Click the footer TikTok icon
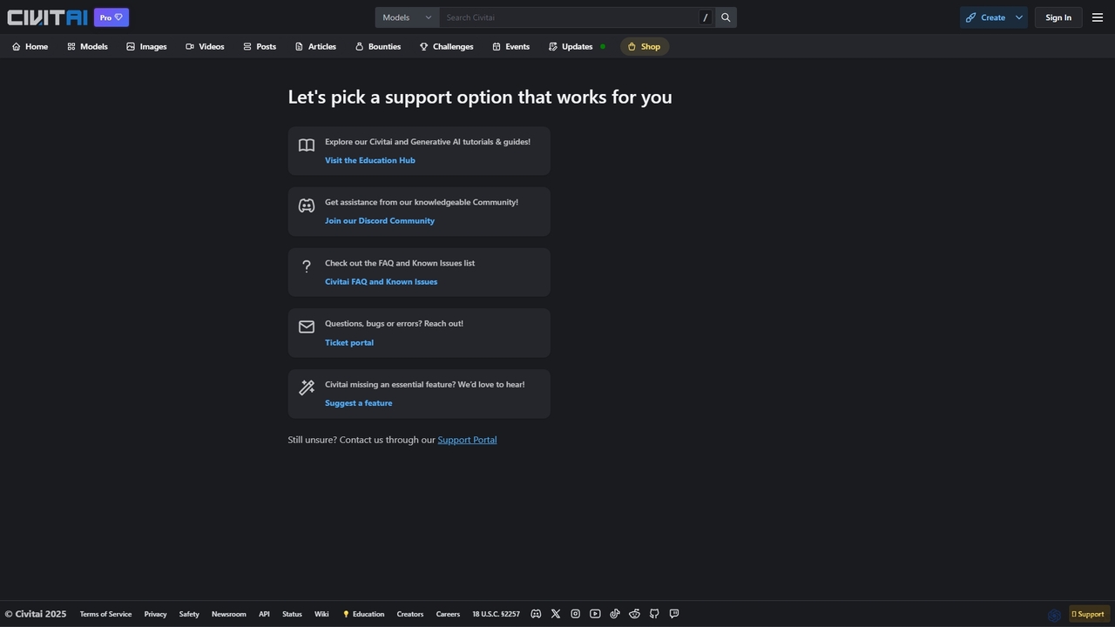The image size is (1115, 627). [x=615, y=614]
